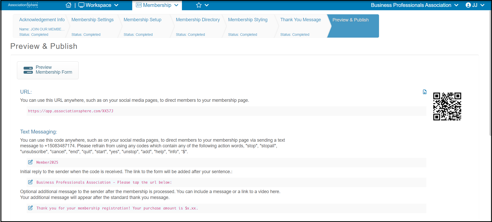
Task: Go to the Home icon
Action: [x=68, y=5]
